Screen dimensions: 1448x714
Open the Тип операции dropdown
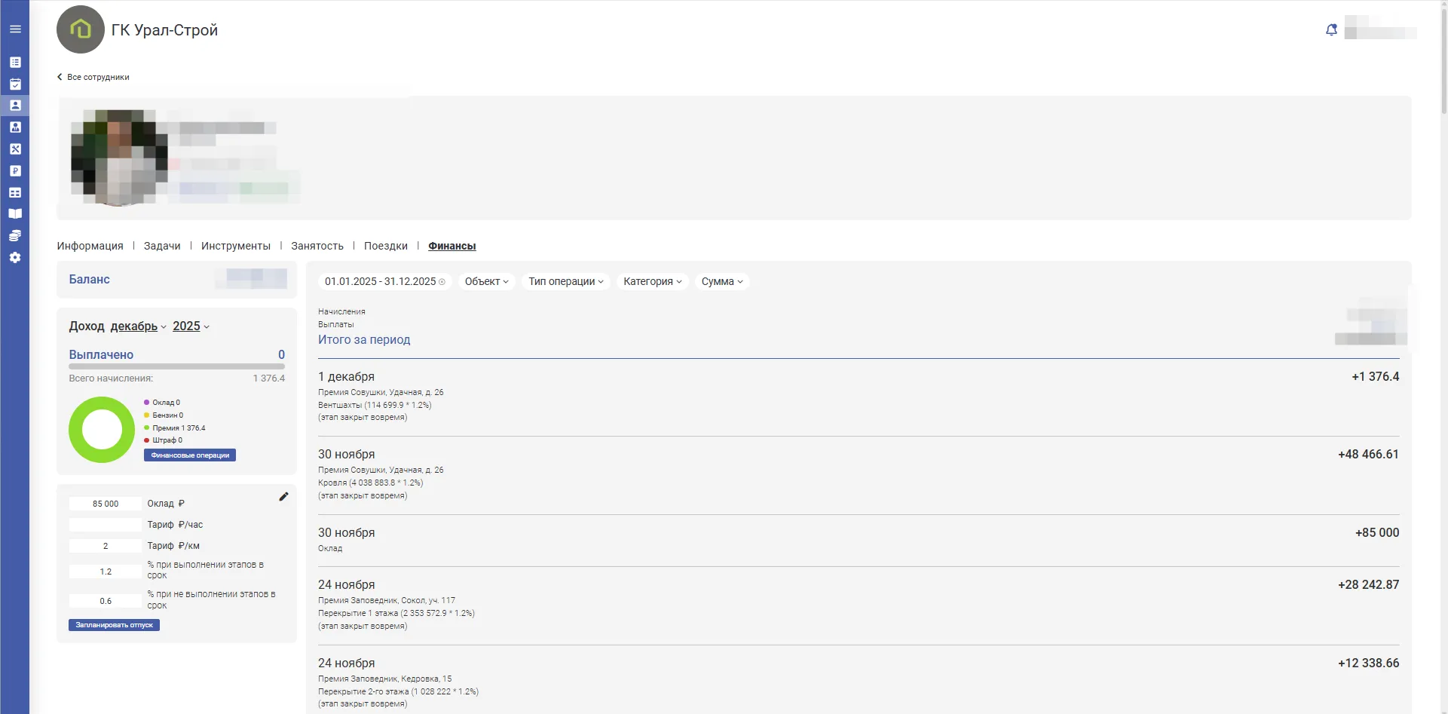click(x=565, y=282)
